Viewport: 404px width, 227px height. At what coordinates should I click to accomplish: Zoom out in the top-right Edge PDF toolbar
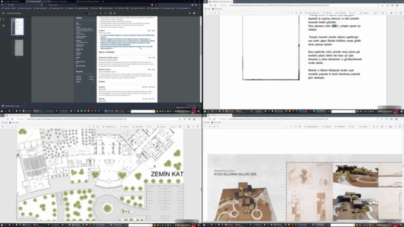[288, 13]
